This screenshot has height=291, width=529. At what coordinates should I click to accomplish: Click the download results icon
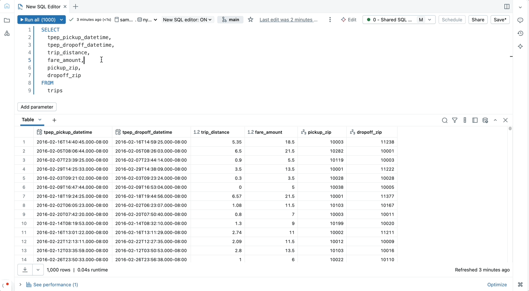coord(25,270)
